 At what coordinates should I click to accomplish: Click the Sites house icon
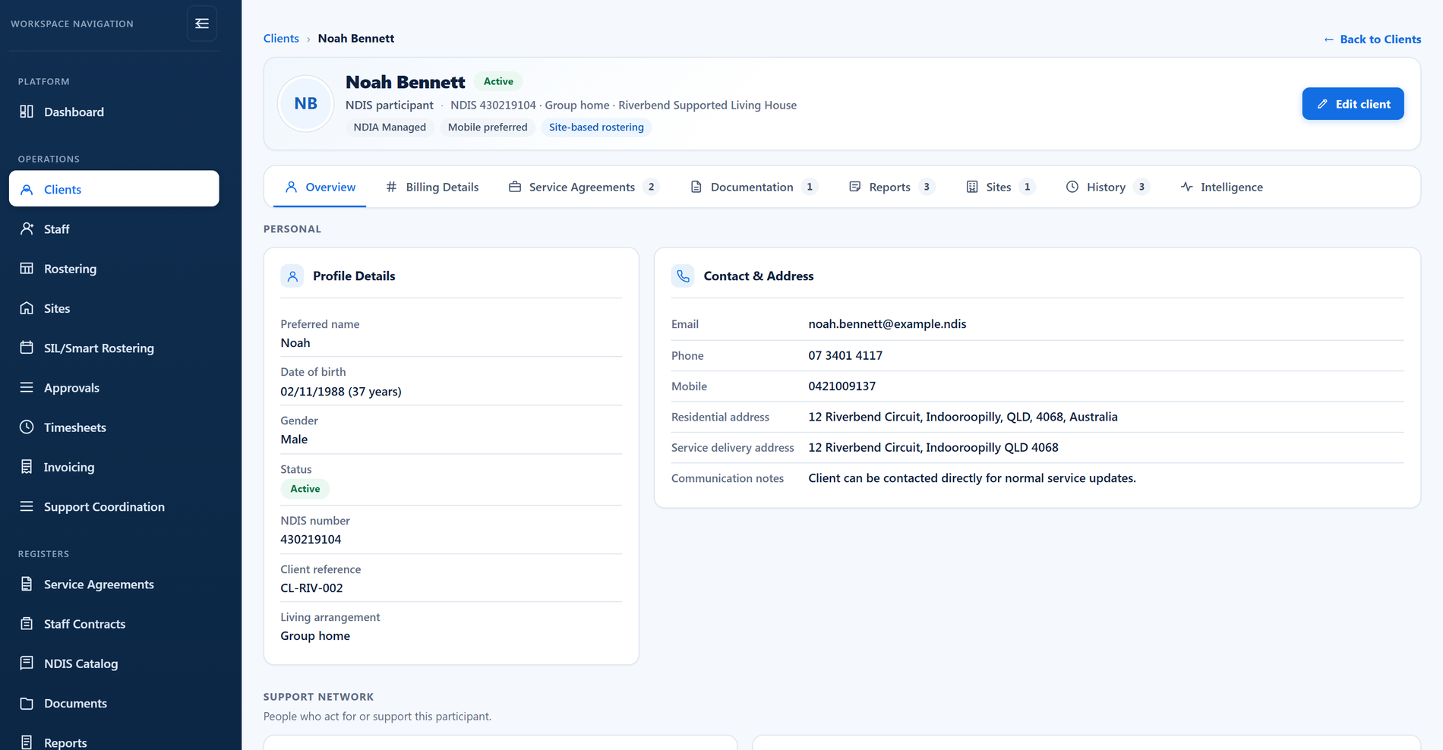(27, 308)
